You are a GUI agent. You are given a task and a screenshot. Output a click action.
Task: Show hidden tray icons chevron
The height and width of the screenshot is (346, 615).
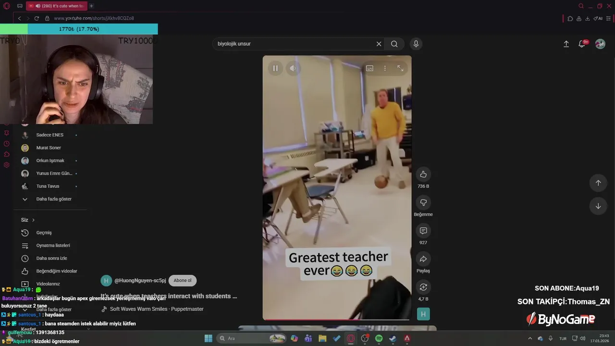[530, 338]
